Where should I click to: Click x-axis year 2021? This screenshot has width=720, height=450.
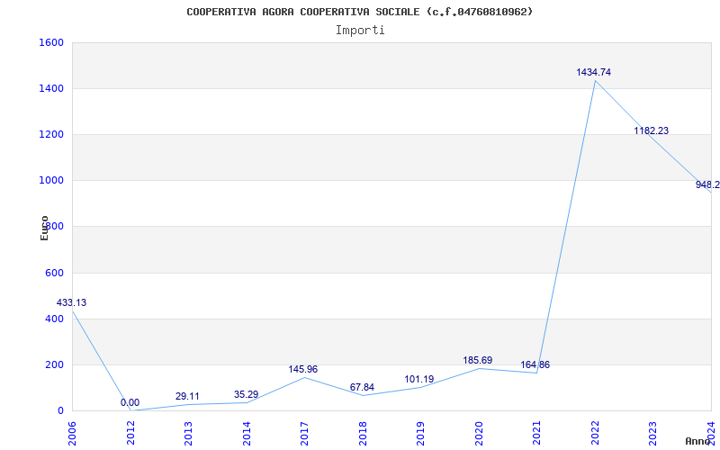[537, 434]
